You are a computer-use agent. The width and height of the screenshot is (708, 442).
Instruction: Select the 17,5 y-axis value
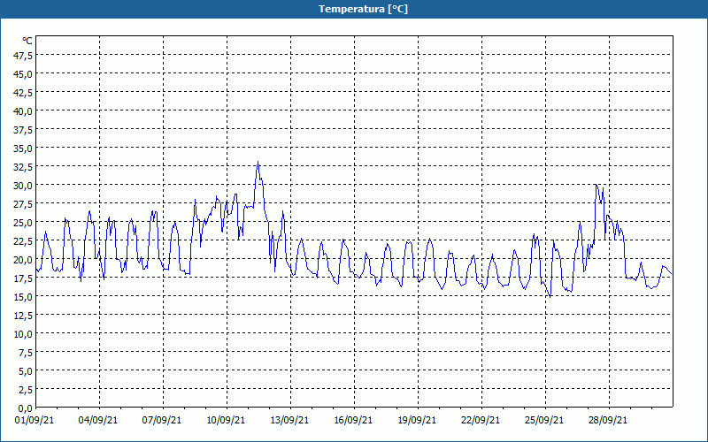point(24,278)
